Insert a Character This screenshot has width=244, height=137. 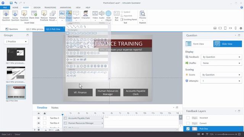coord(85,15)
